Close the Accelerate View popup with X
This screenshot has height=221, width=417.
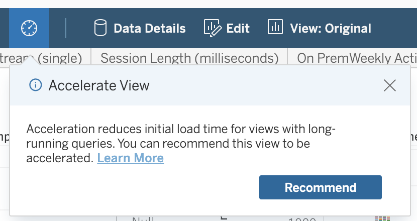[x=390, y=85]
